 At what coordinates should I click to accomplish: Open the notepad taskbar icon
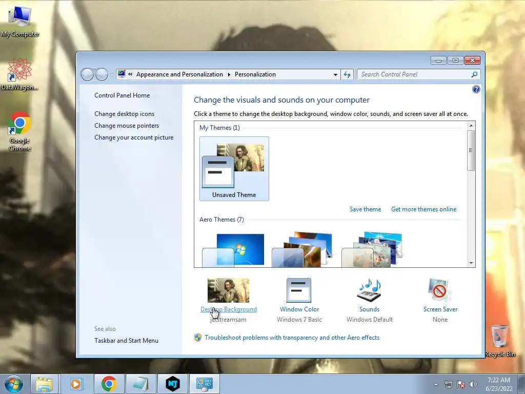point(140,384)
